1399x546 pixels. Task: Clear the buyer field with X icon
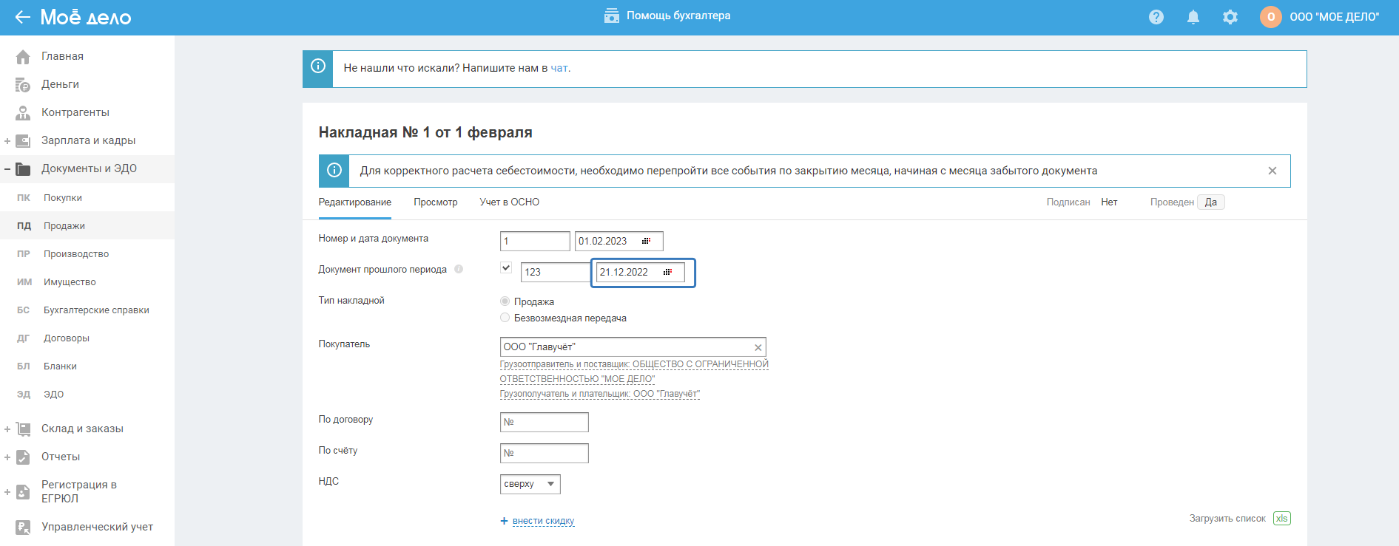coord(758,347)
